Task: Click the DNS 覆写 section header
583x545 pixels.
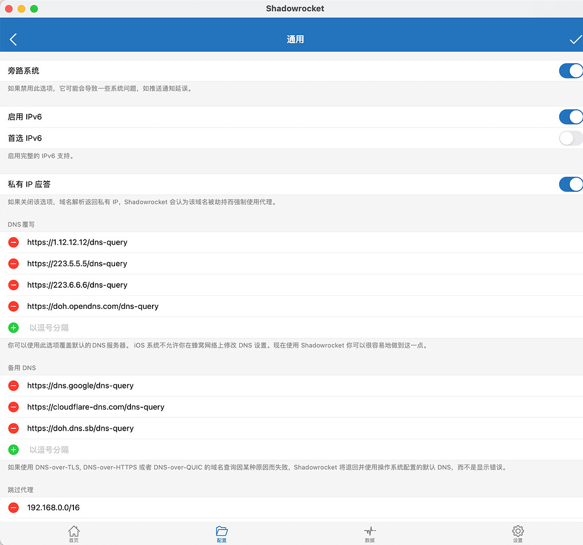Action: (x=21, y=224)
